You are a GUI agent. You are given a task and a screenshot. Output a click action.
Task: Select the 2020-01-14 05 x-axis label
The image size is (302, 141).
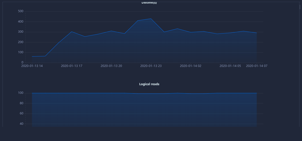(x=230, y=66)
